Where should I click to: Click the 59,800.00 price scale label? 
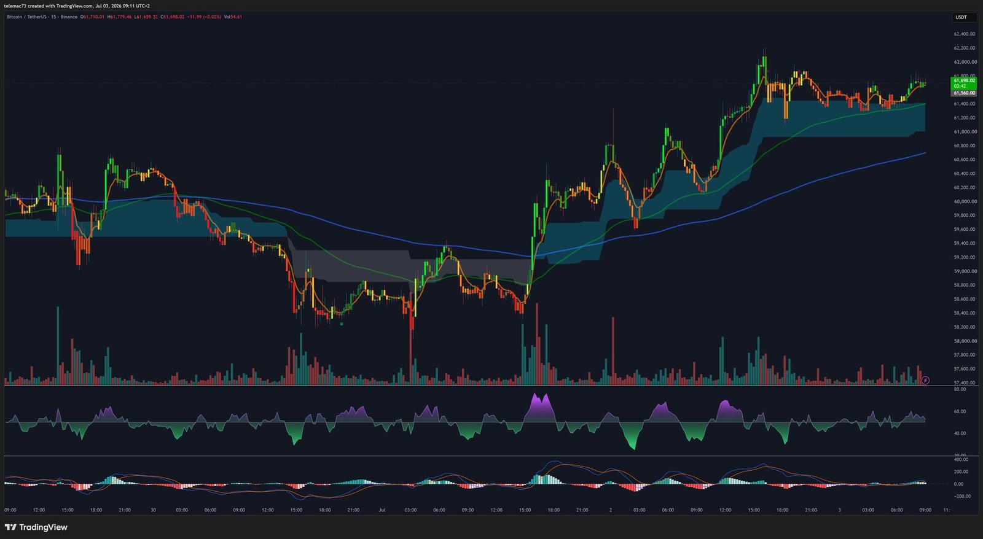[x=964, y=215]
